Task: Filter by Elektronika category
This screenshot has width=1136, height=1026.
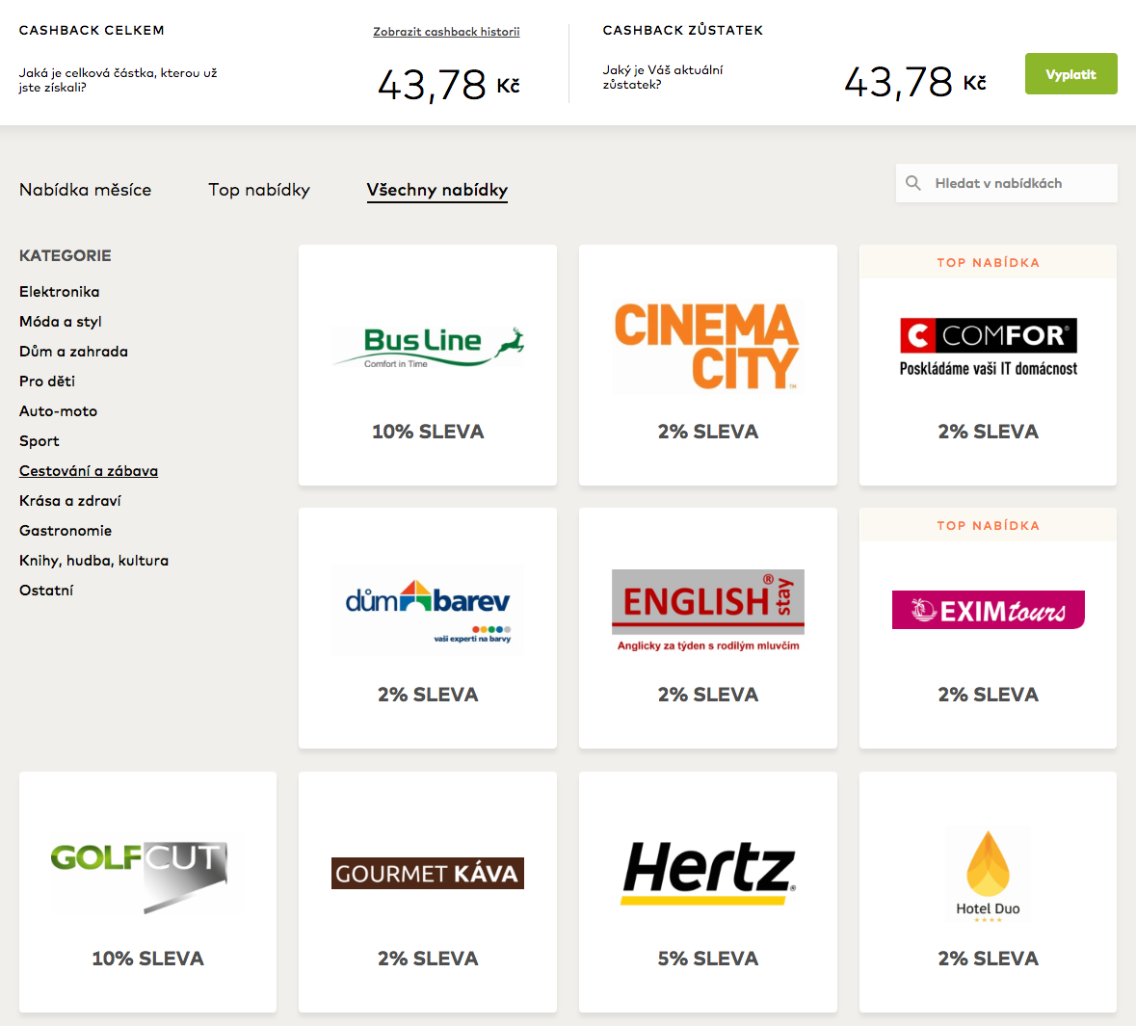Action: tap(60, 291)
